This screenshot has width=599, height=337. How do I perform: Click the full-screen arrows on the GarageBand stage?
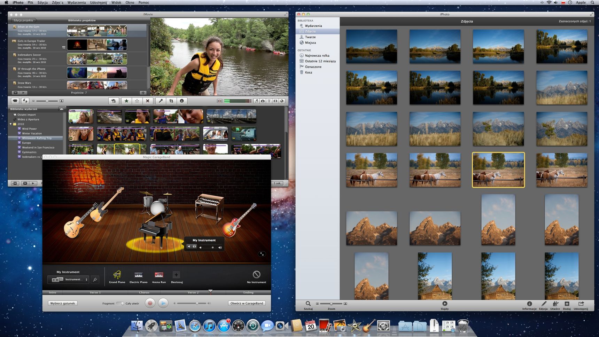tap(262, 254)
